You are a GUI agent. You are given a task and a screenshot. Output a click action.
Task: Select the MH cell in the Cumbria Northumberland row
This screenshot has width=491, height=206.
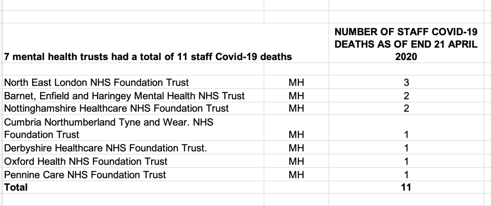pyautogui.click(x=296, y=135)
